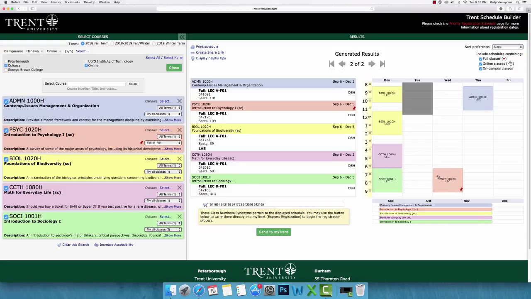Screen dimensions: 531x299
Task: Open the File menu
Action: [26, 2]
